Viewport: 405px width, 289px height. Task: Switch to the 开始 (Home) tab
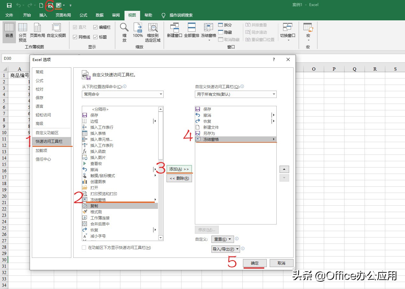[27, 15]
